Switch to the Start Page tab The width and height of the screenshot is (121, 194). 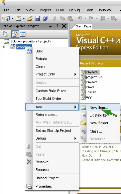[x=83, y=26]
